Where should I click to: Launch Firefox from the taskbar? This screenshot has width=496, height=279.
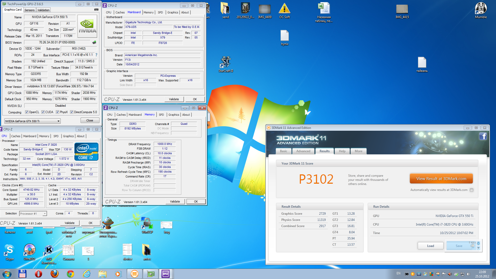(55, 274)
